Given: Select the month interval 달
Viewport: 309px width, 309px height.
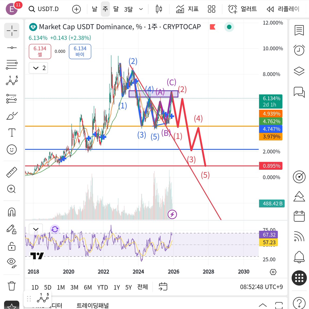Looking at the screenshot, I should tap(116, 9).
